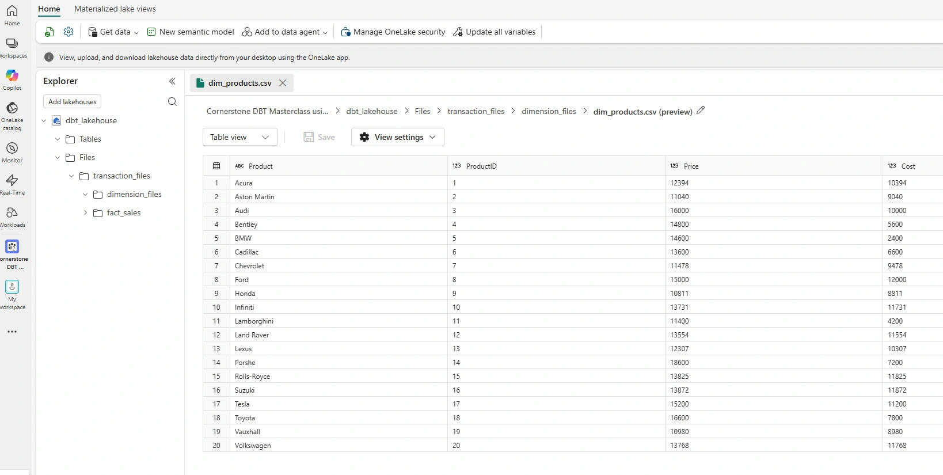
Task: Click the 123 type icon on Price column
Action: tap(674, 166)
